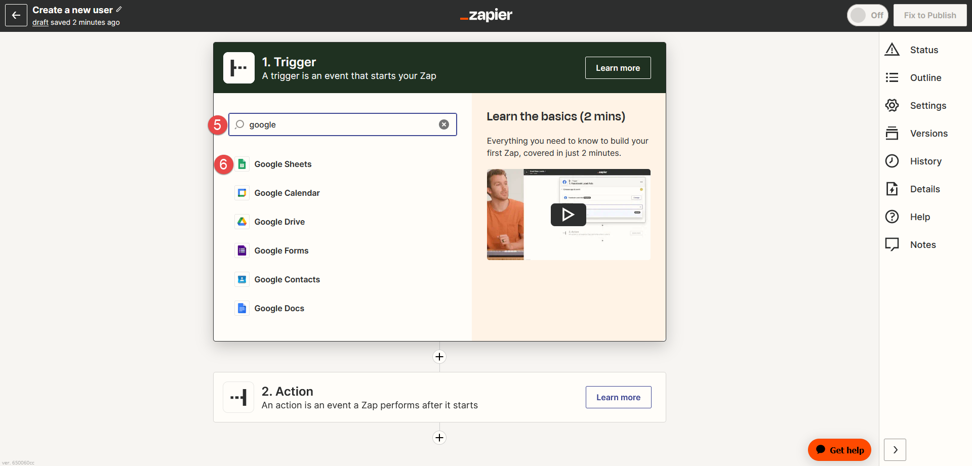This screenshot has height=466, width=972.
Task: Select Google Drive text result
Action: coord(279,222)
